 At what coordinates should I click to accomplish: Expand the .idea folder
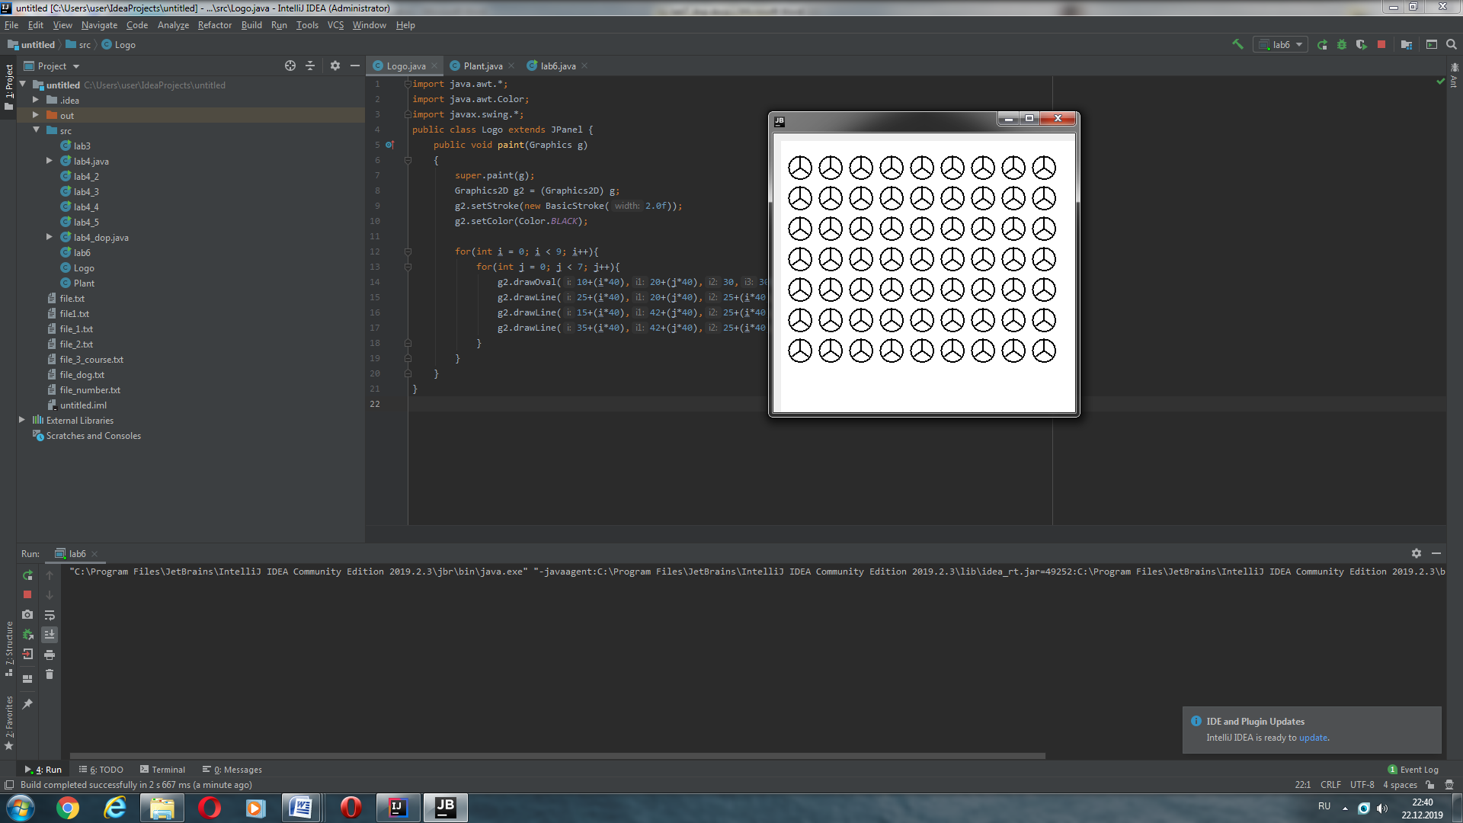36,100
